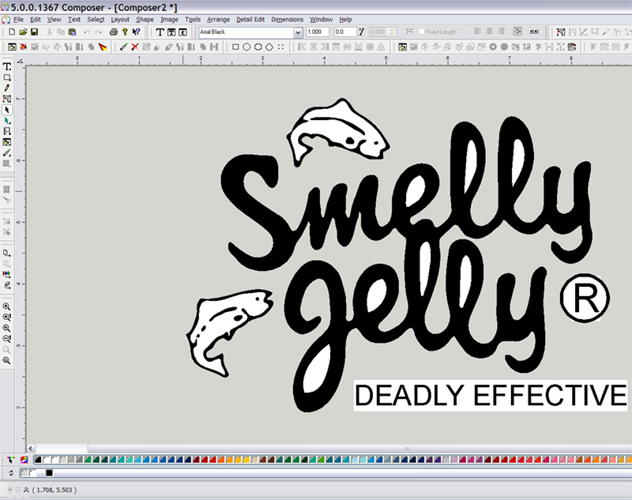Save the document with the floppy disk icon
The width and height of the screenshot is (632, 500).
coord(34,32)
